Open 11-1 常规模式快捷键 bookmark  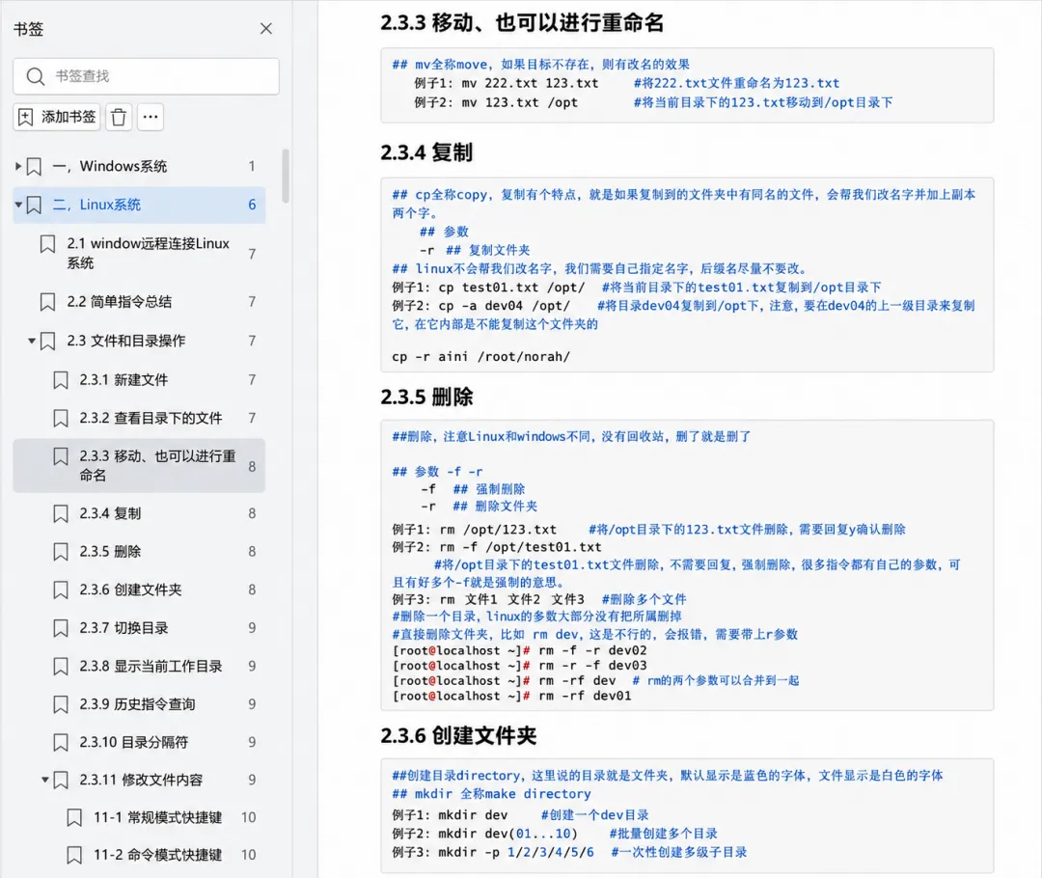point(139,817)
